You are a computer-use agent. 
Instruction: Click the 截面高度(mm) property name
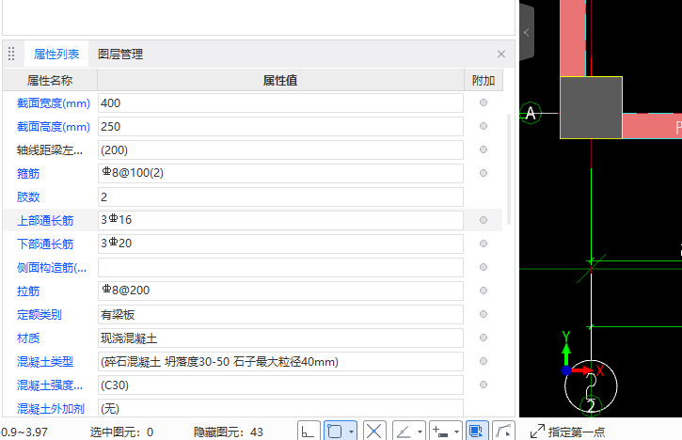[x=53, y=127]
